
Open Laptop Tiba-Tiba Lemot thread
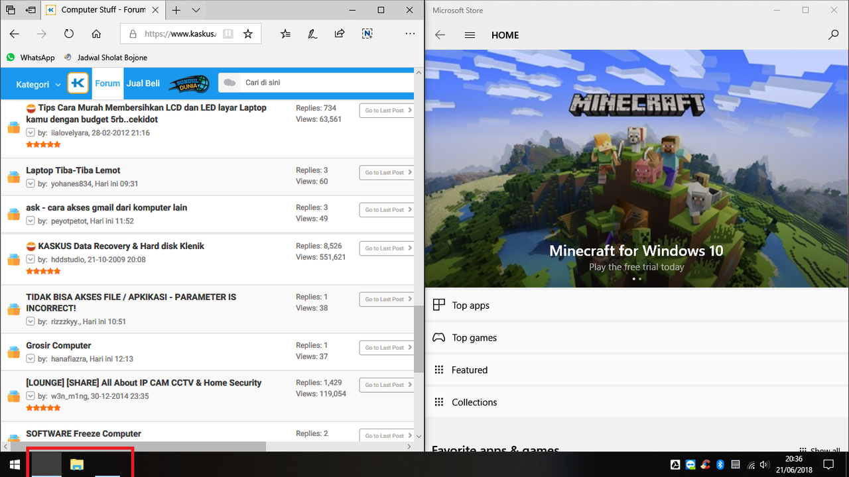point(73,170)
